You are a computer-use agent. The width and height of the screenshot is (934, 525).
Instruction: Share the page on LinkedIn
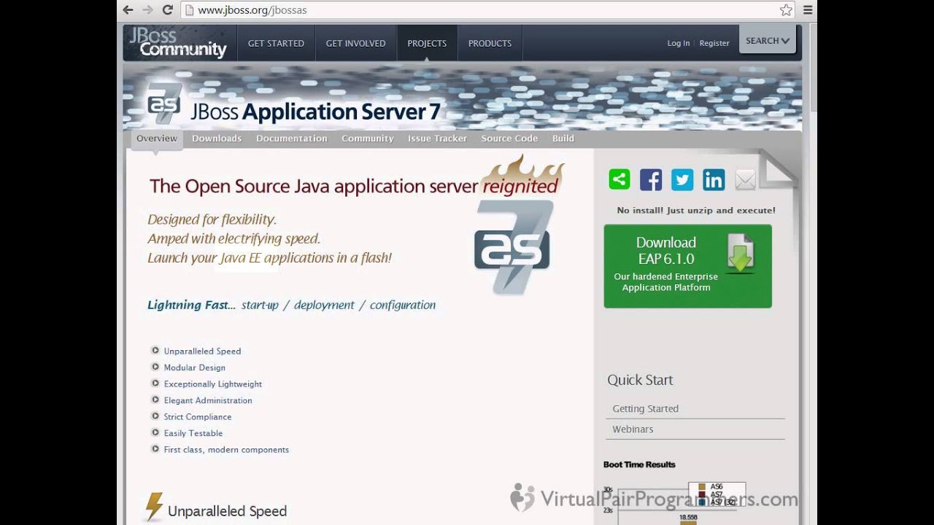coord(714,179)
